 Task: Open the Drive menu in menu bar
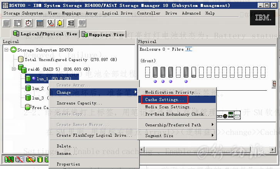tap(171, 13)
